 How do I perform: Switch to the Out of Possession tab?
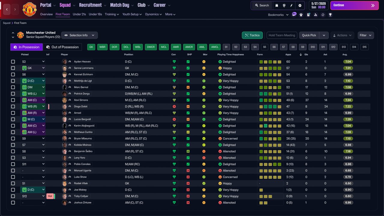coord(62,47)
